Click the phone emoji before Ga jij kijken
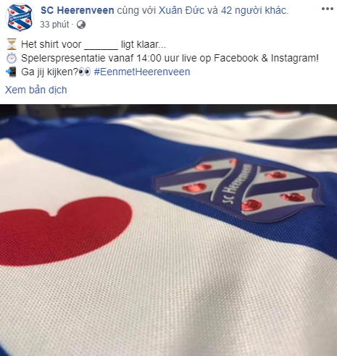Viewport: 337px width, 356px height. click(x=11, y=72)
